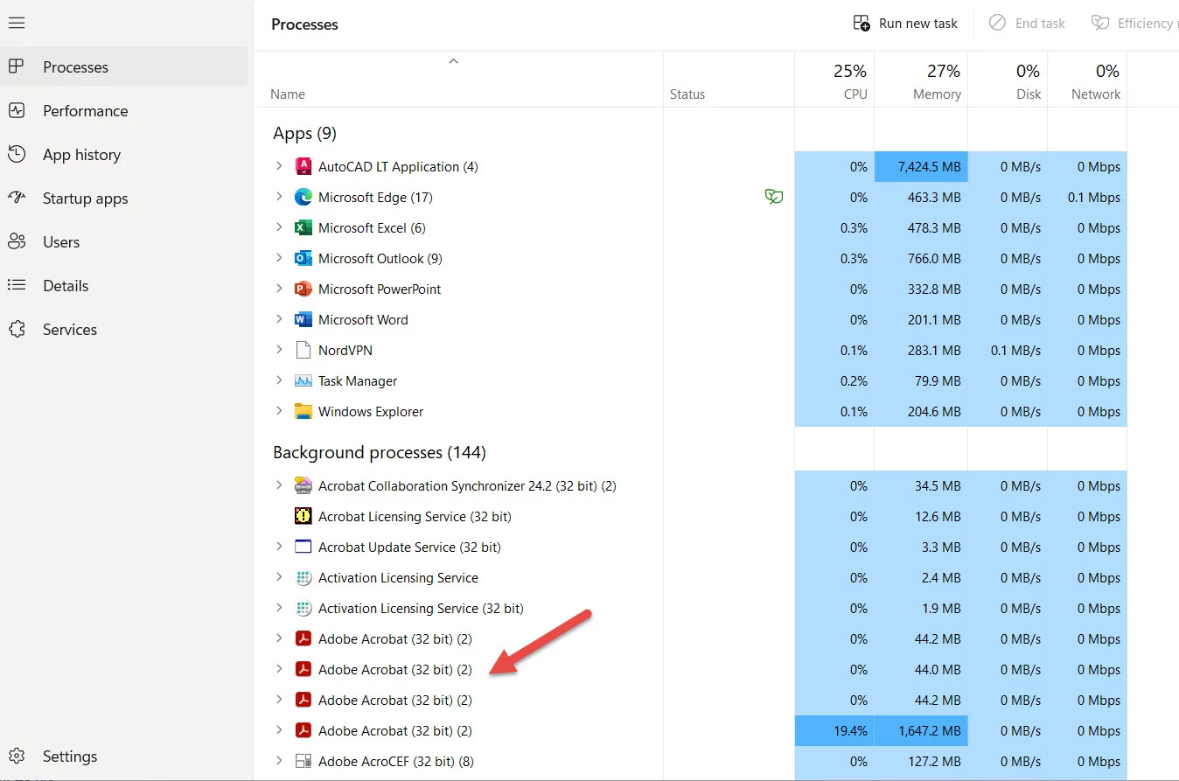Expand the Microsoft Edge (17) group

coord(279,196)
